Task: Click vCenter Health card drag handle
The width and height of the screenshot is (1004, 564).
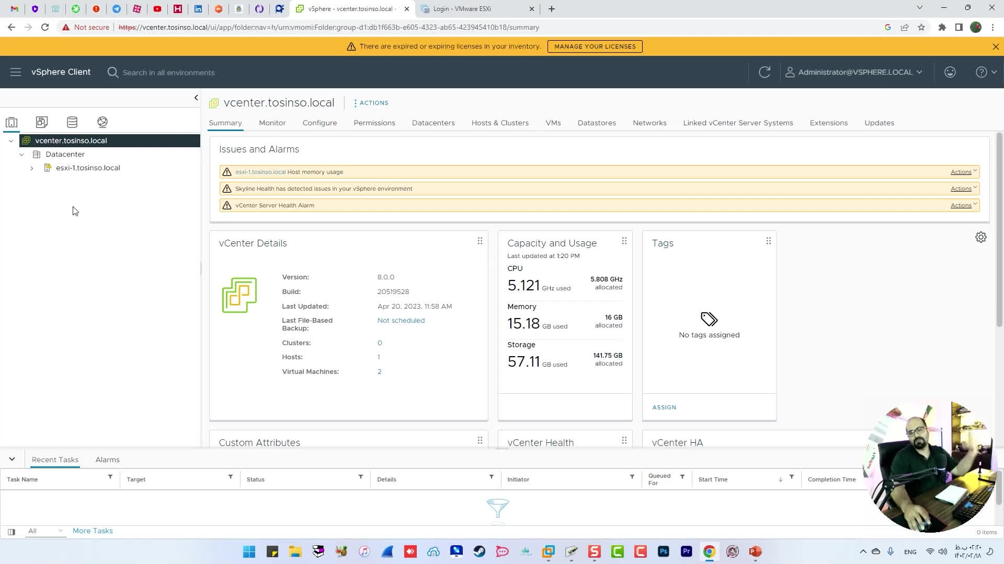Action: point(624,440)
